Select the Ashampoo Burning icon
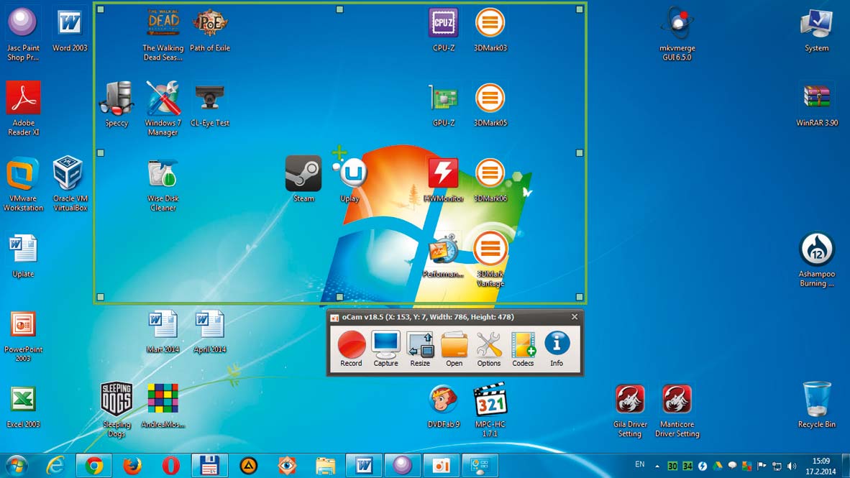This screenshot has height=478, width=850. 816,260
